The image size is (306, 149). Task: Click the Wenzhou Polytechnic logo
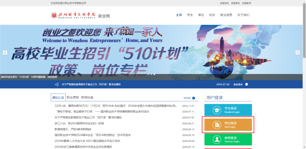[74, 15]
